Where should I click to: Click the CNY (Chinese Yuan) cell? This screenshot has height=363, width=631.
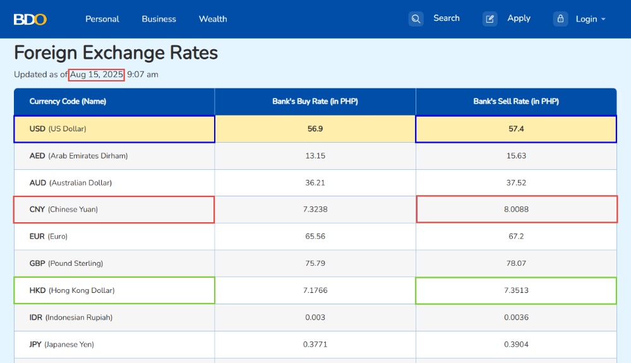click(x=114, y=210)
